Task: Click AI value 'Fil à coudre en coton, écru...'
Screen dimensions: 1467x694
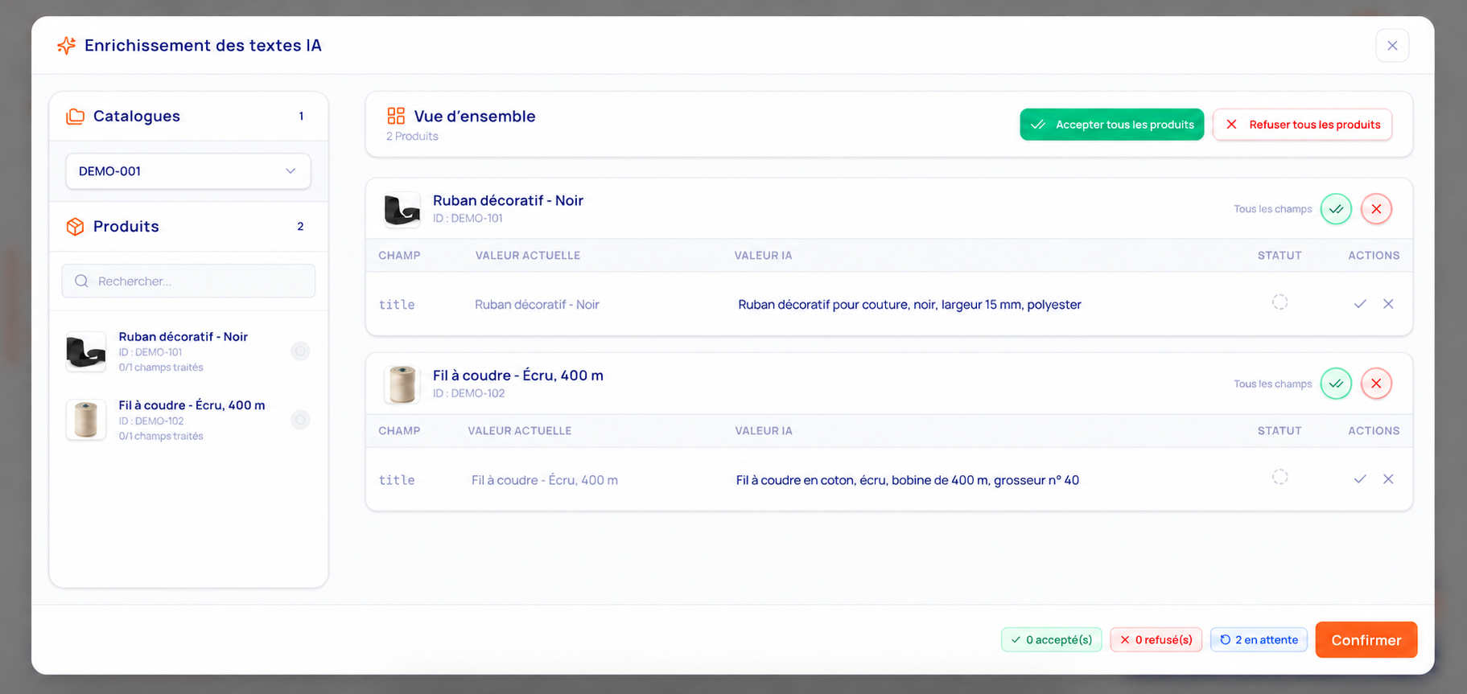Action: (908, 480)
